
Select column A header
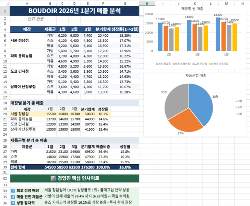click(x=27, y=4)
